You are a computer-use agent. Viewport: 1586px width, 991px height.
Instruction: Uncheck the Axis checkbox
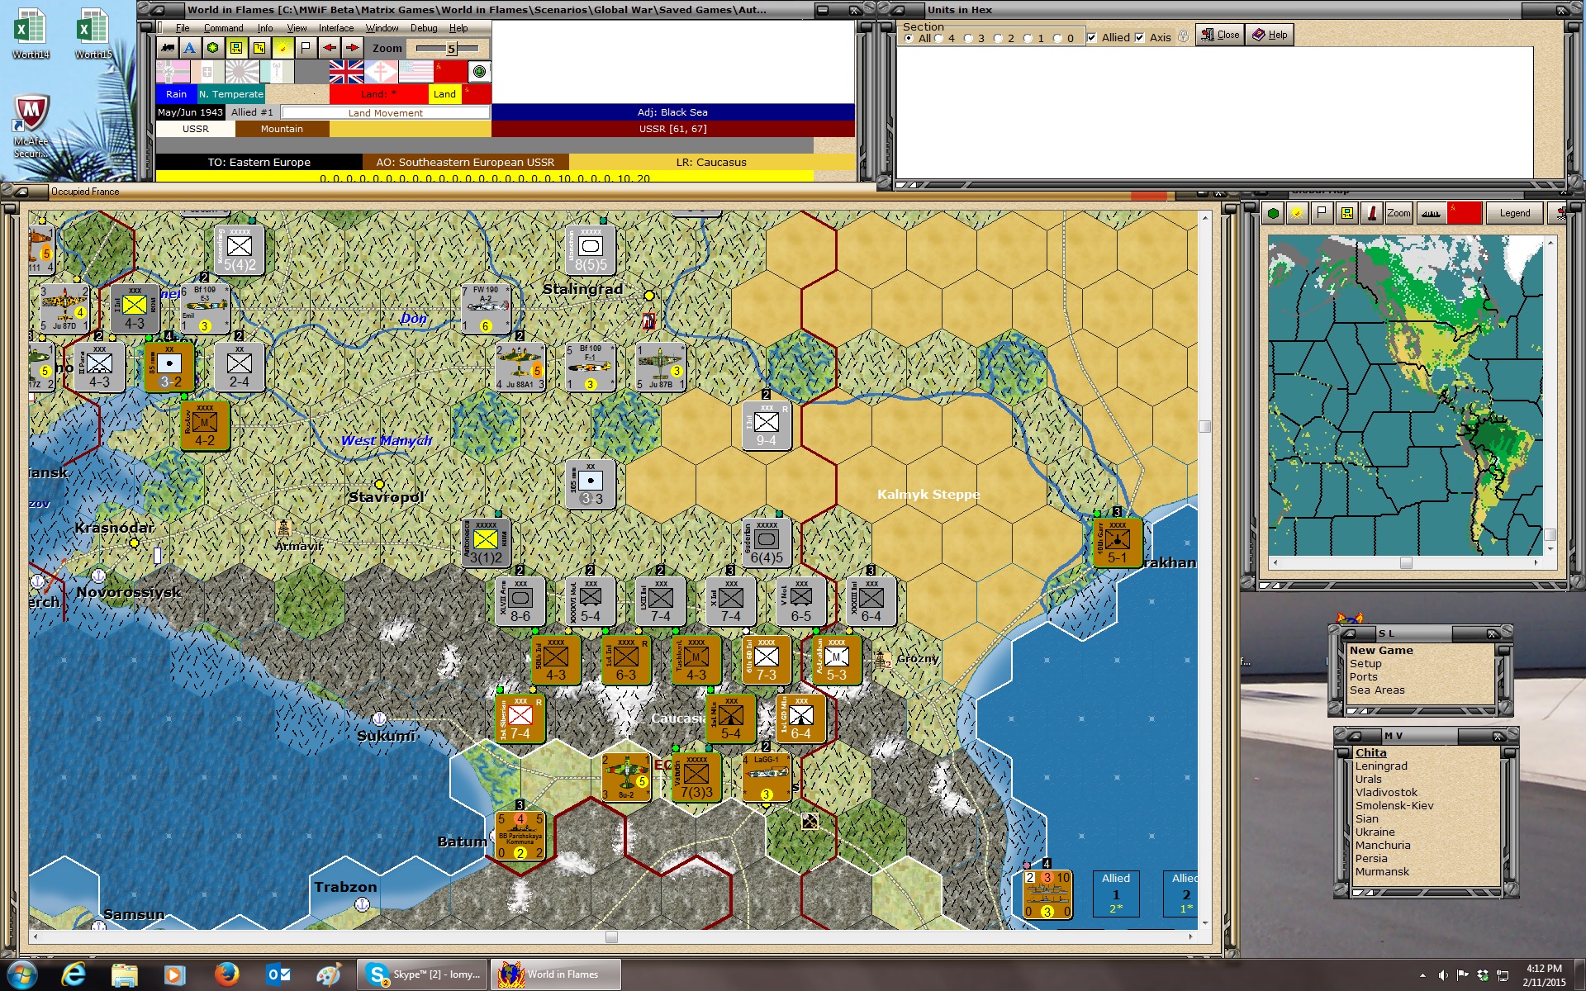(x=1140, y=37)
